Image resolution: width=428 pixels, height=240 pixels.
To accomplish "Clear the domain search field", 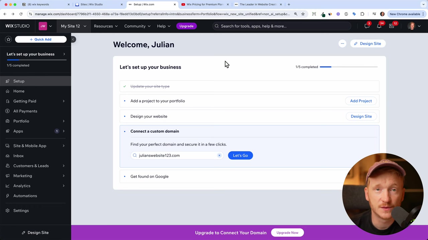I will point(219,155).
